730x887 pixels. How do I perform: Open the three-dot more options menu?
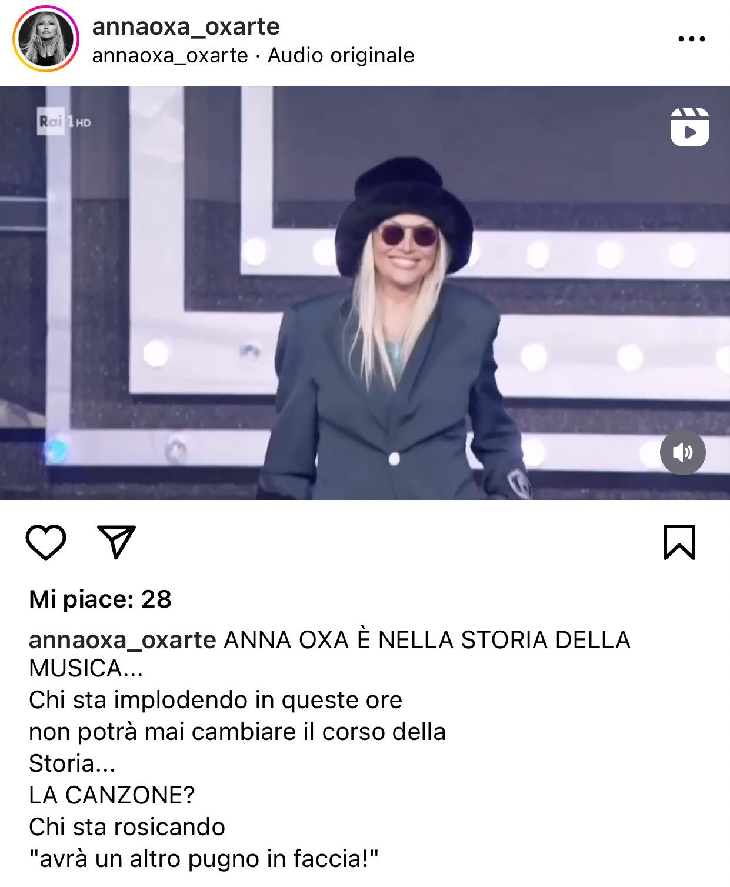click(x=691, y=39)
